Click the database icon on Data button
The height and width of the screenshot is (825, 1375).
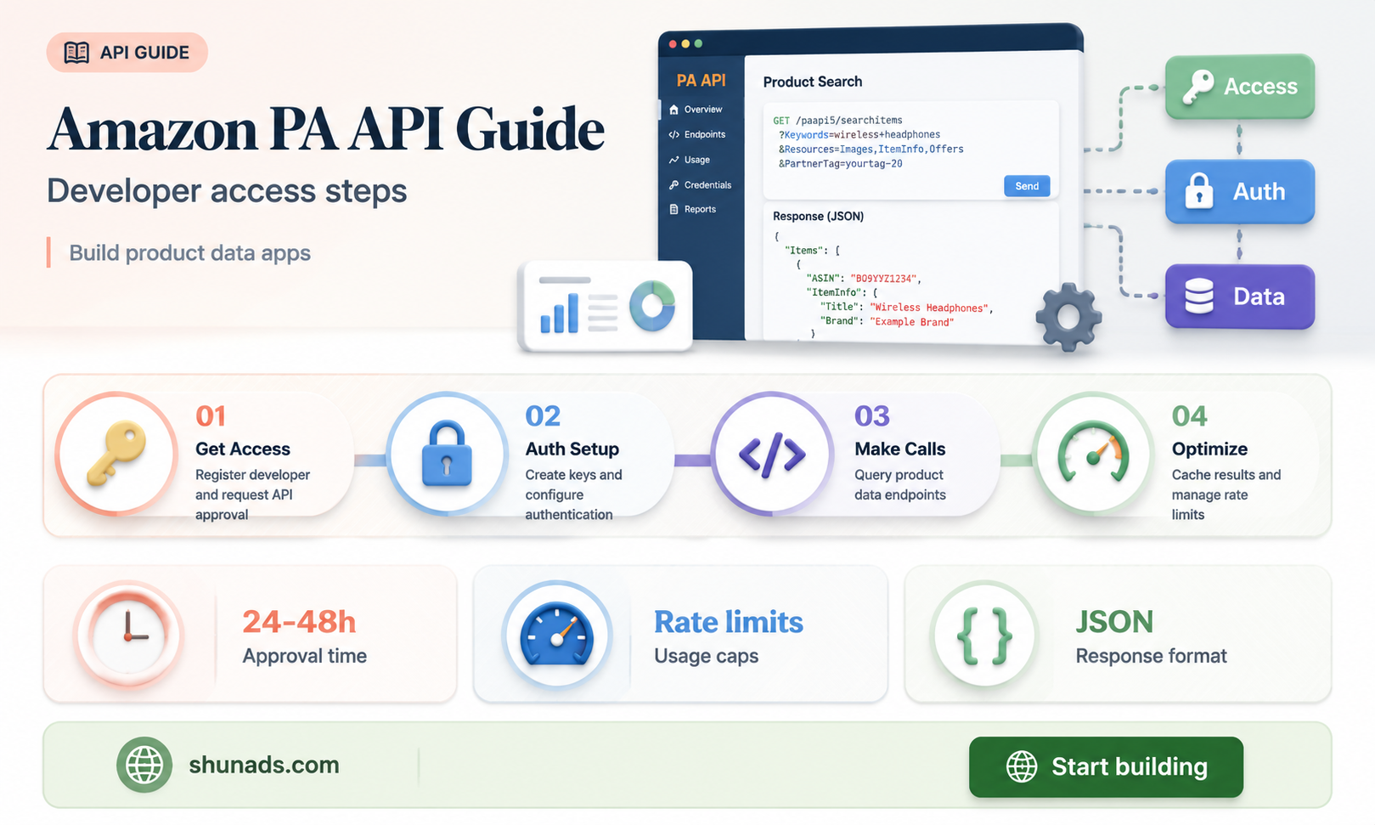coord(1199,297)
